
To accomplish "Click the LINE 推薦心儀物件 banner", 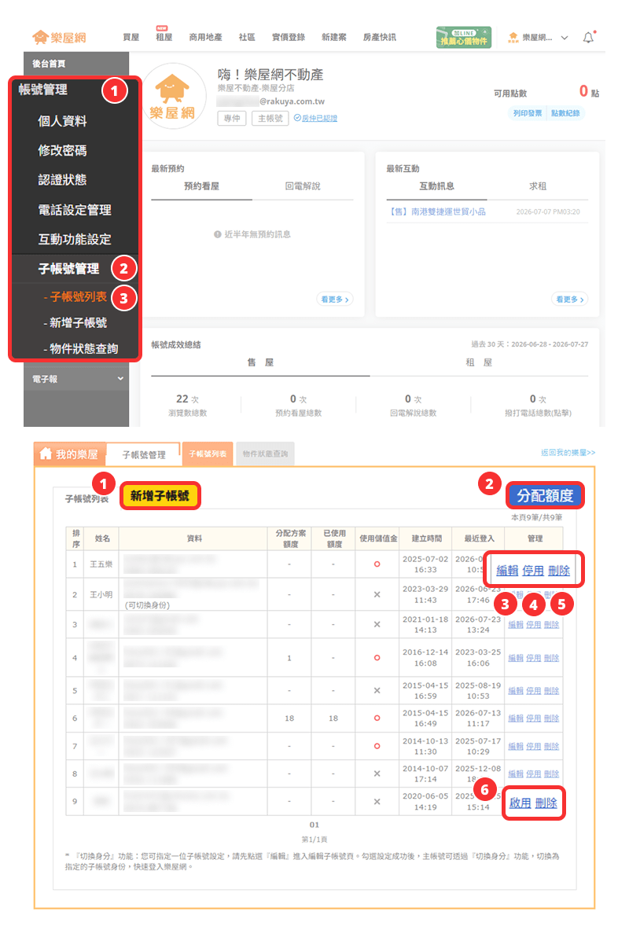I will point(463,37).
